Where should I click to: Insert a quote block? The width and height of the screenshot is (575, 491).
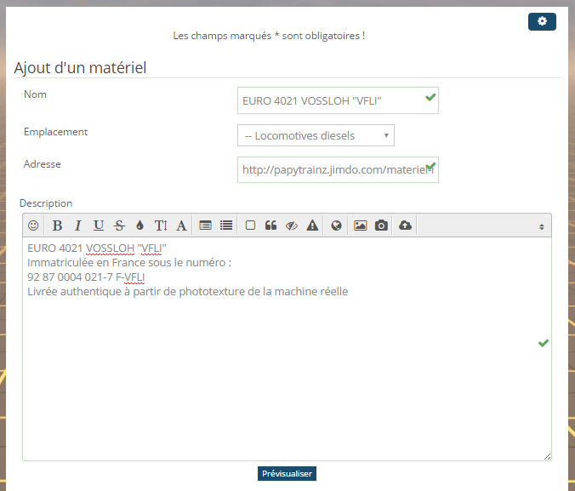click(x=270, y=226)
